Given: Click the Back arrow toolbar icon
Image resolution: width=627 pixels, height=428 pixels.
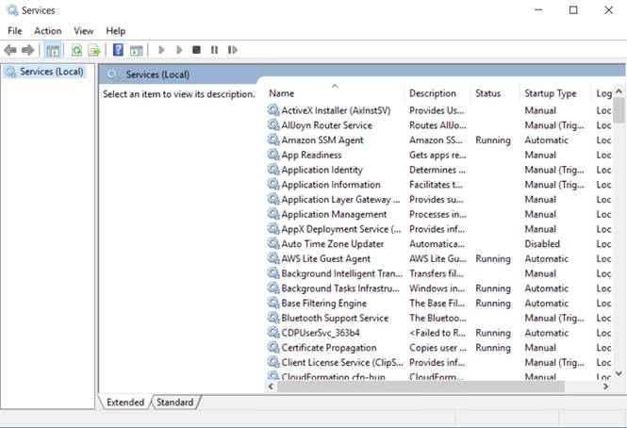Looking at the screenshot, I should coord(10,50).
